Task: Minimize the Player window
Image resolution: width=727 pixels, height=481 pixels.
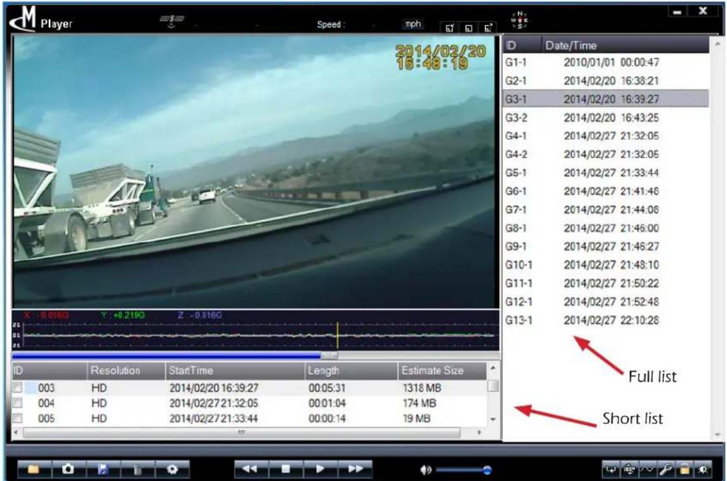Action: (677, 11)
